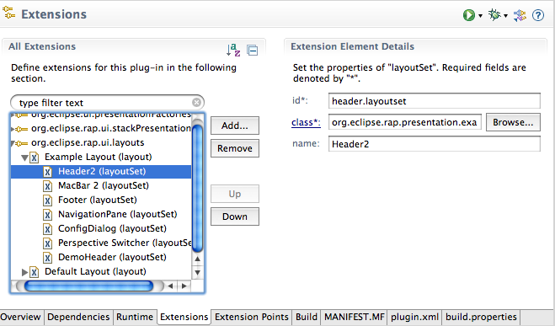Open the plugin.xml tab
555x326 pixels.
click(415, 317)
